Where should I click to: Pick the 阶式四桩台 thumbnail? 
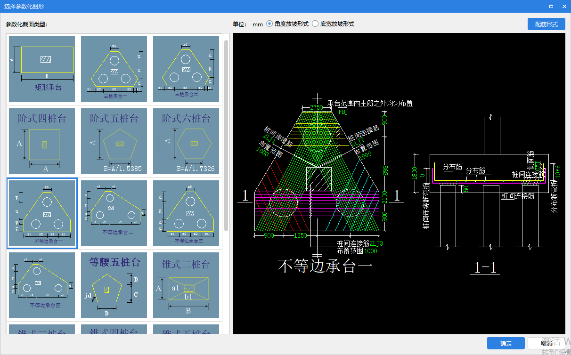click(42, 141)
